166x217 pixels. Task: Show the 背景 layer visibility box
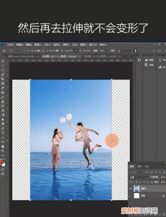[131, 196]
